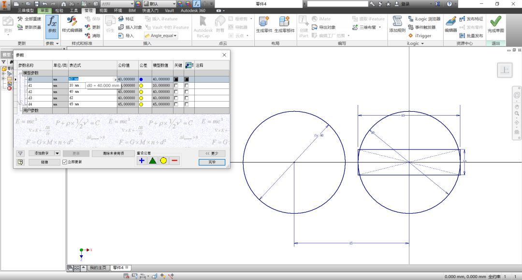Check the 关键 key box for d4

click(176, 104)
